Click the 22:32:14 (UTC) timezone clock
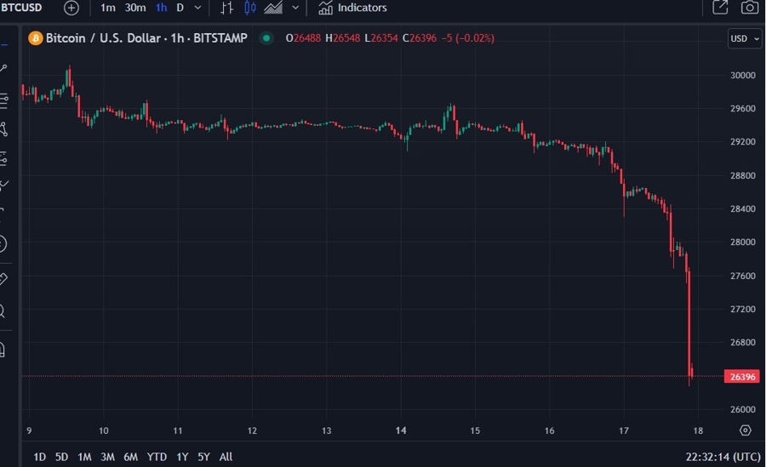Viewport: 766px width, 467px height. [x=723, y=457]
